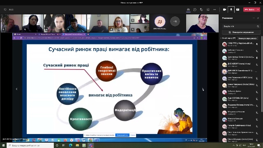The width and height of the screenshot is (263, 148).
Task: Collapse the in-meeting participants list section
Action: coord(221,38)
